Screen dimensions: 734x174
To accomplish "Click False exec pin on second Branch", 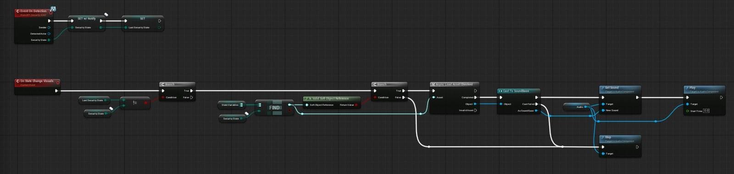I will coord(404,97).
